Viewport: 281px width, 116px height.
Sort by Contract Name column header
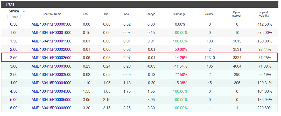52,14
